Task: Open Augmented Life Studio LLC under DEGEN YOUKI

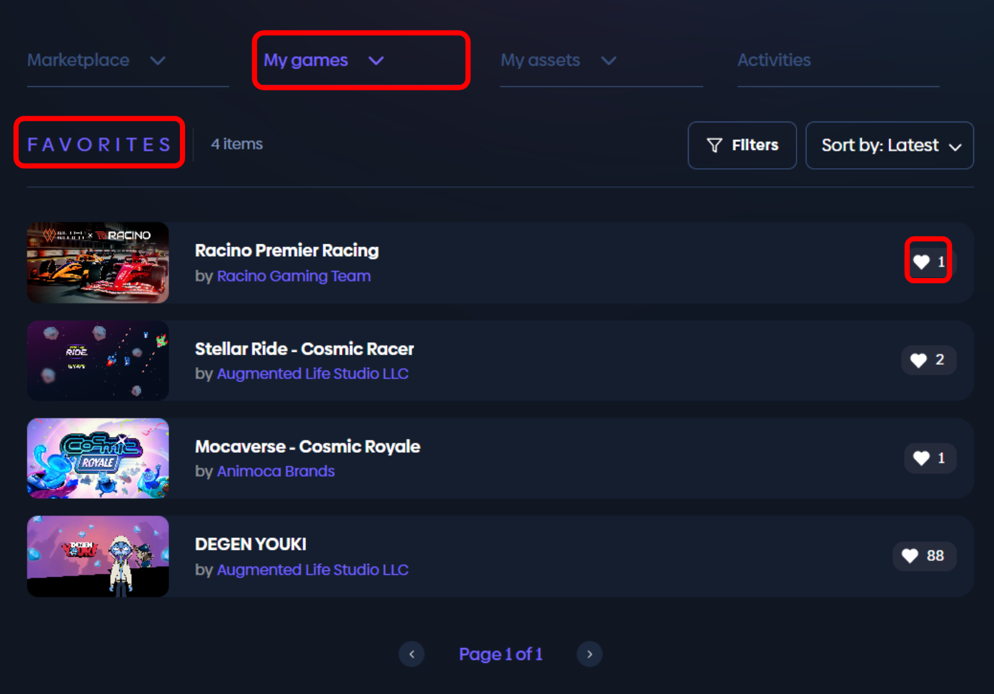Action: 313,570
